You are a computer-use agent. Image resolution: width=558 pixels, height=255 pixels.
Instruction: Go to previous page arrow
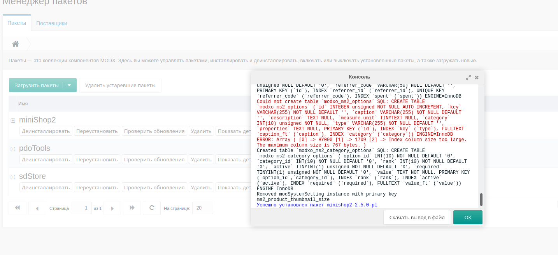coord(37,208)
